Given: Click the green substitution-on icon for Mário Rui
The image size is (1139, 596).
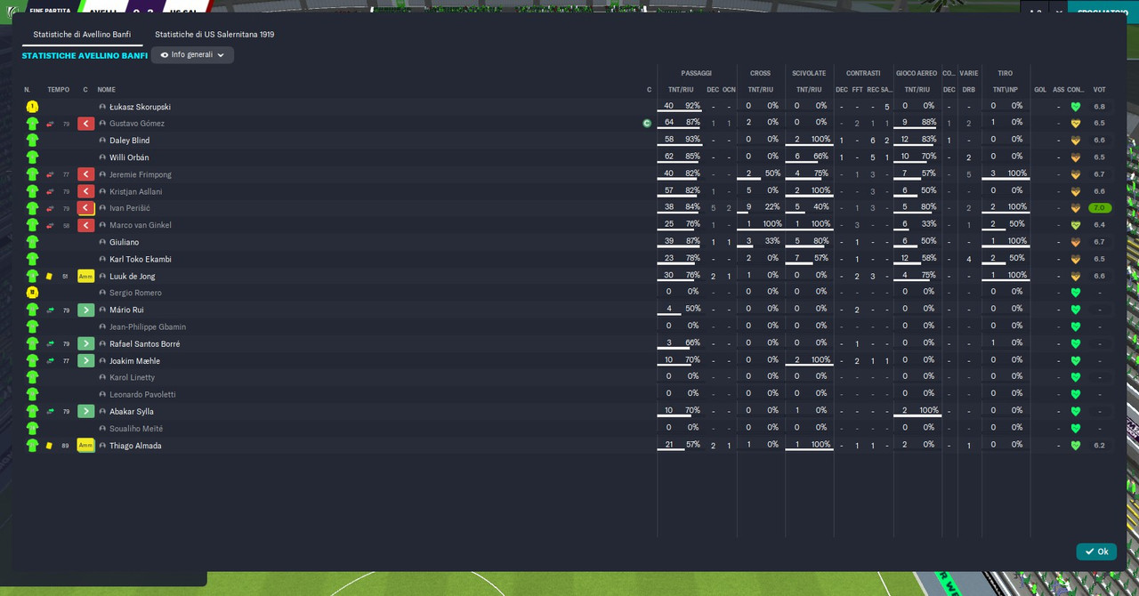Looking at the screenshot, I should [85, 310].
